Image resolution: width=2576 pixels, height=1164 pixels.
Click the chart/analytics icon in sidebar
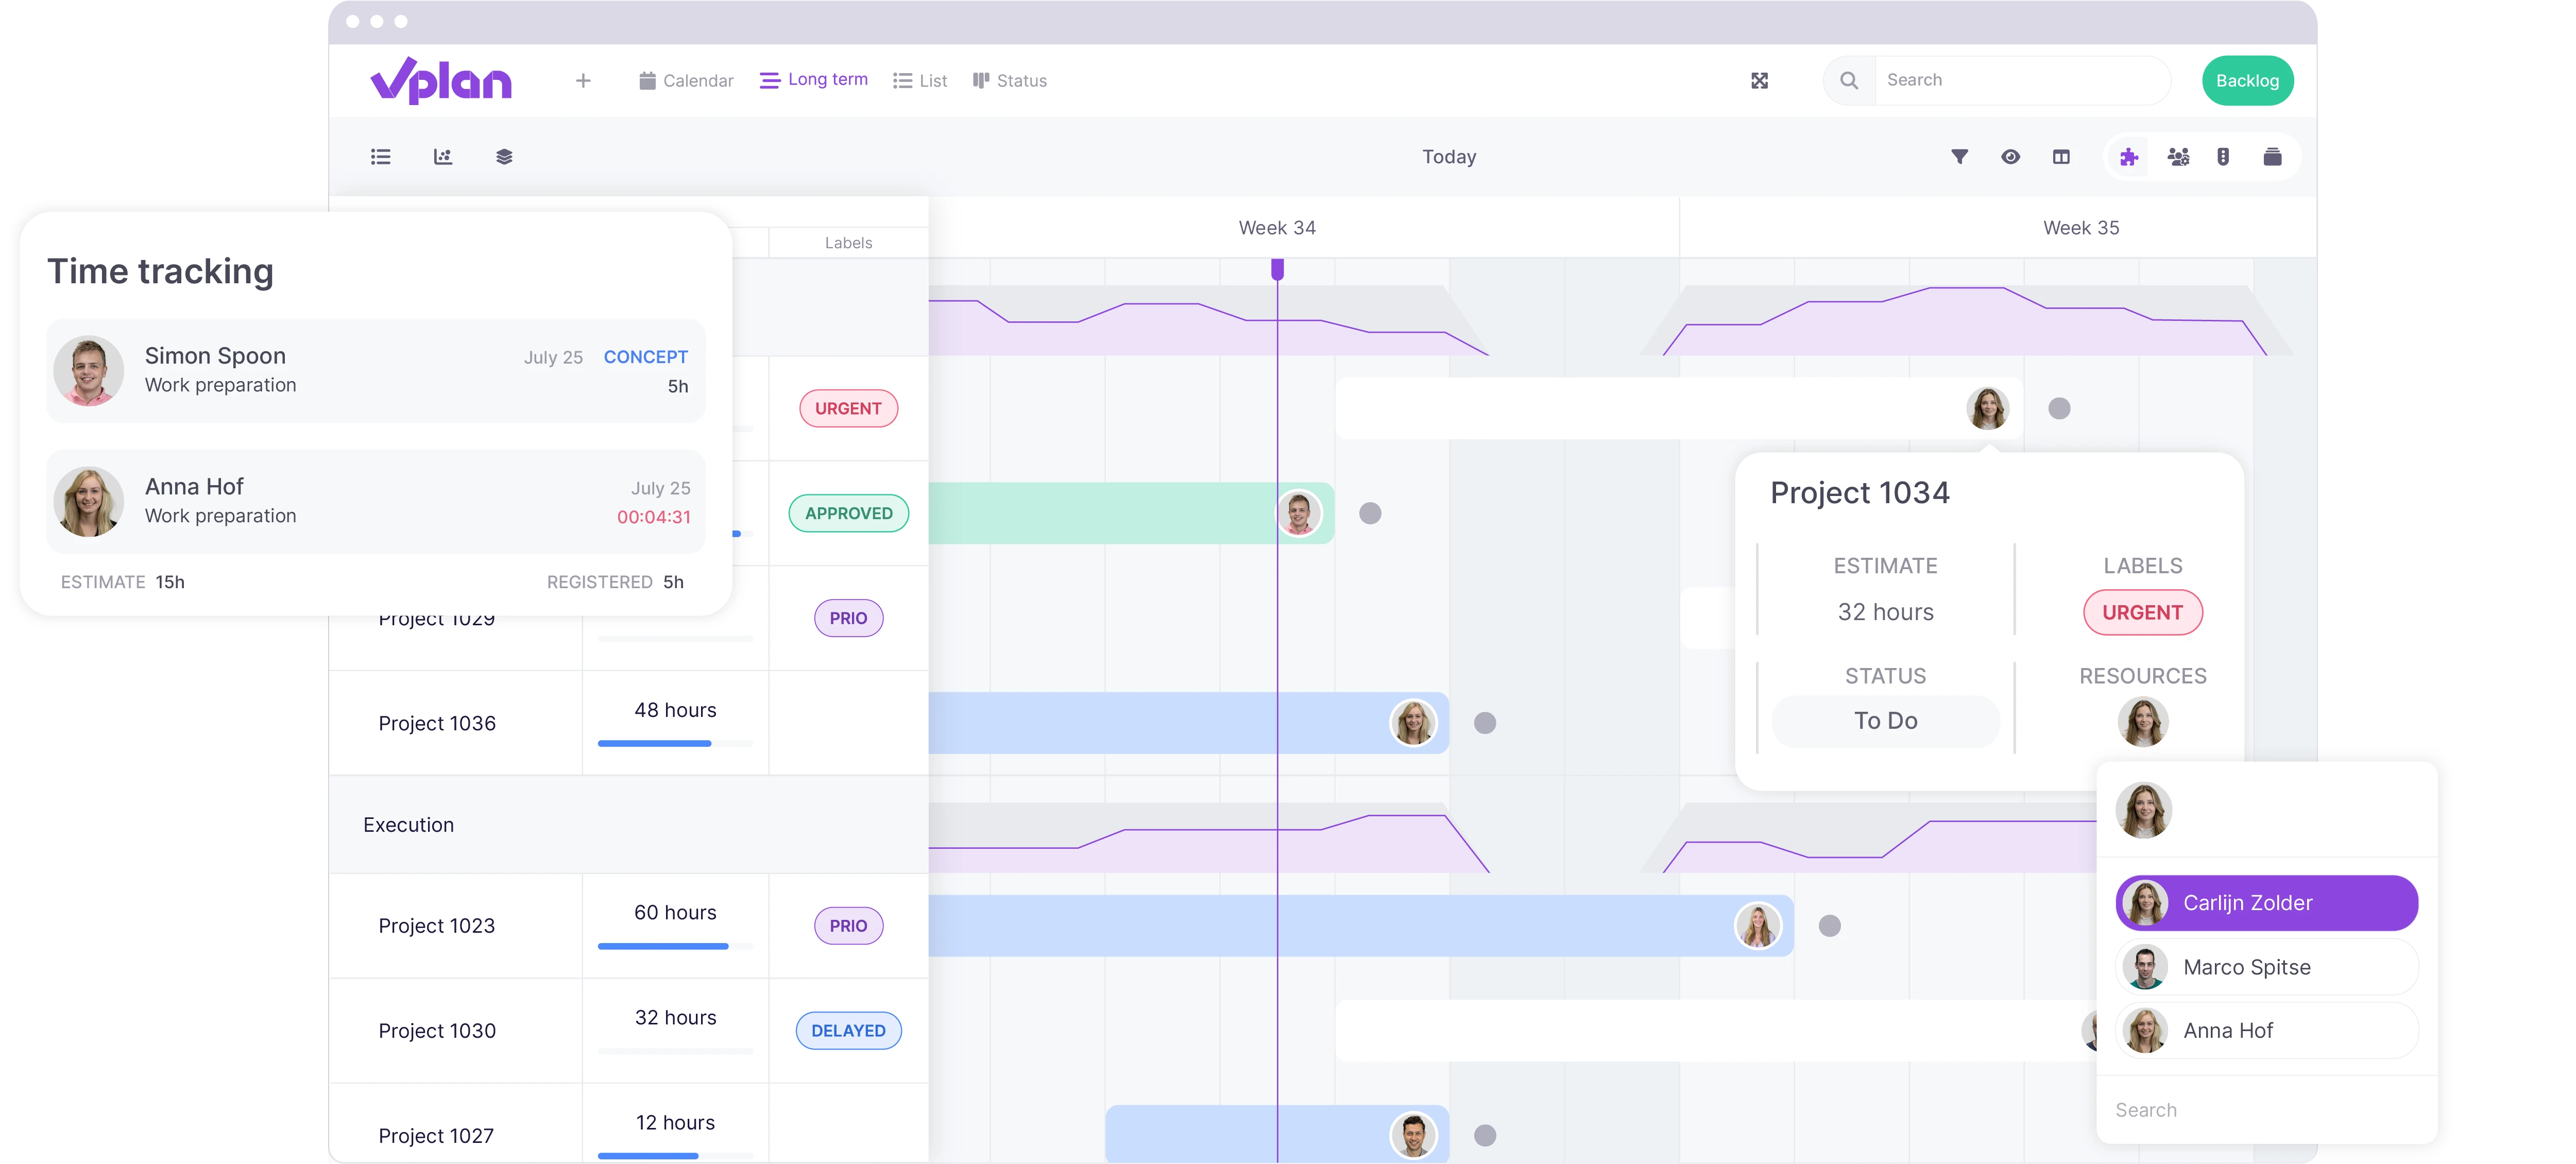click(443, 158)
